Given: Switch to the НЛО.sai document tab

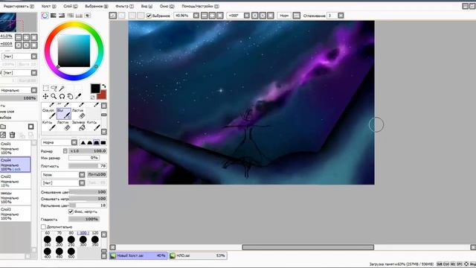Looking at the screenshot, I should pyautogui.click(x=198, y=255).
